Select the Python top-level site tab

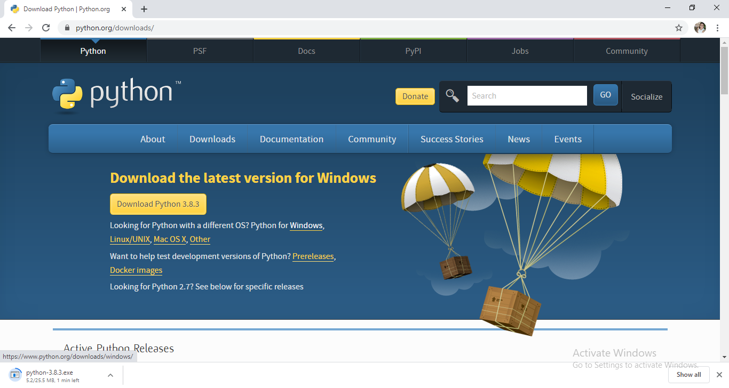(x=93, y=51)
